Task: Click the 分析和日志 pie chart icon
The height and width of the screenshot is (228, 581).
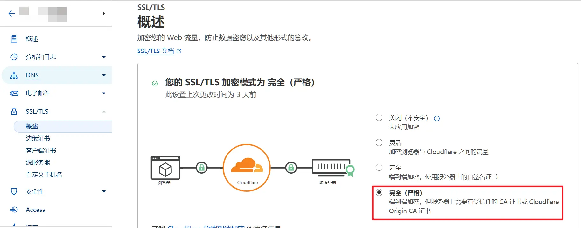Action: (14, 57)
